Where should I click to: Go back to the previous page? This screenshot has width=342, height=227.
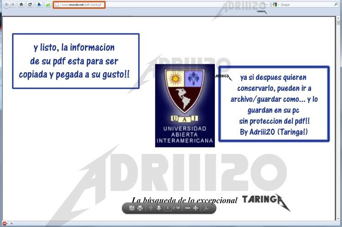coord(7,5)
